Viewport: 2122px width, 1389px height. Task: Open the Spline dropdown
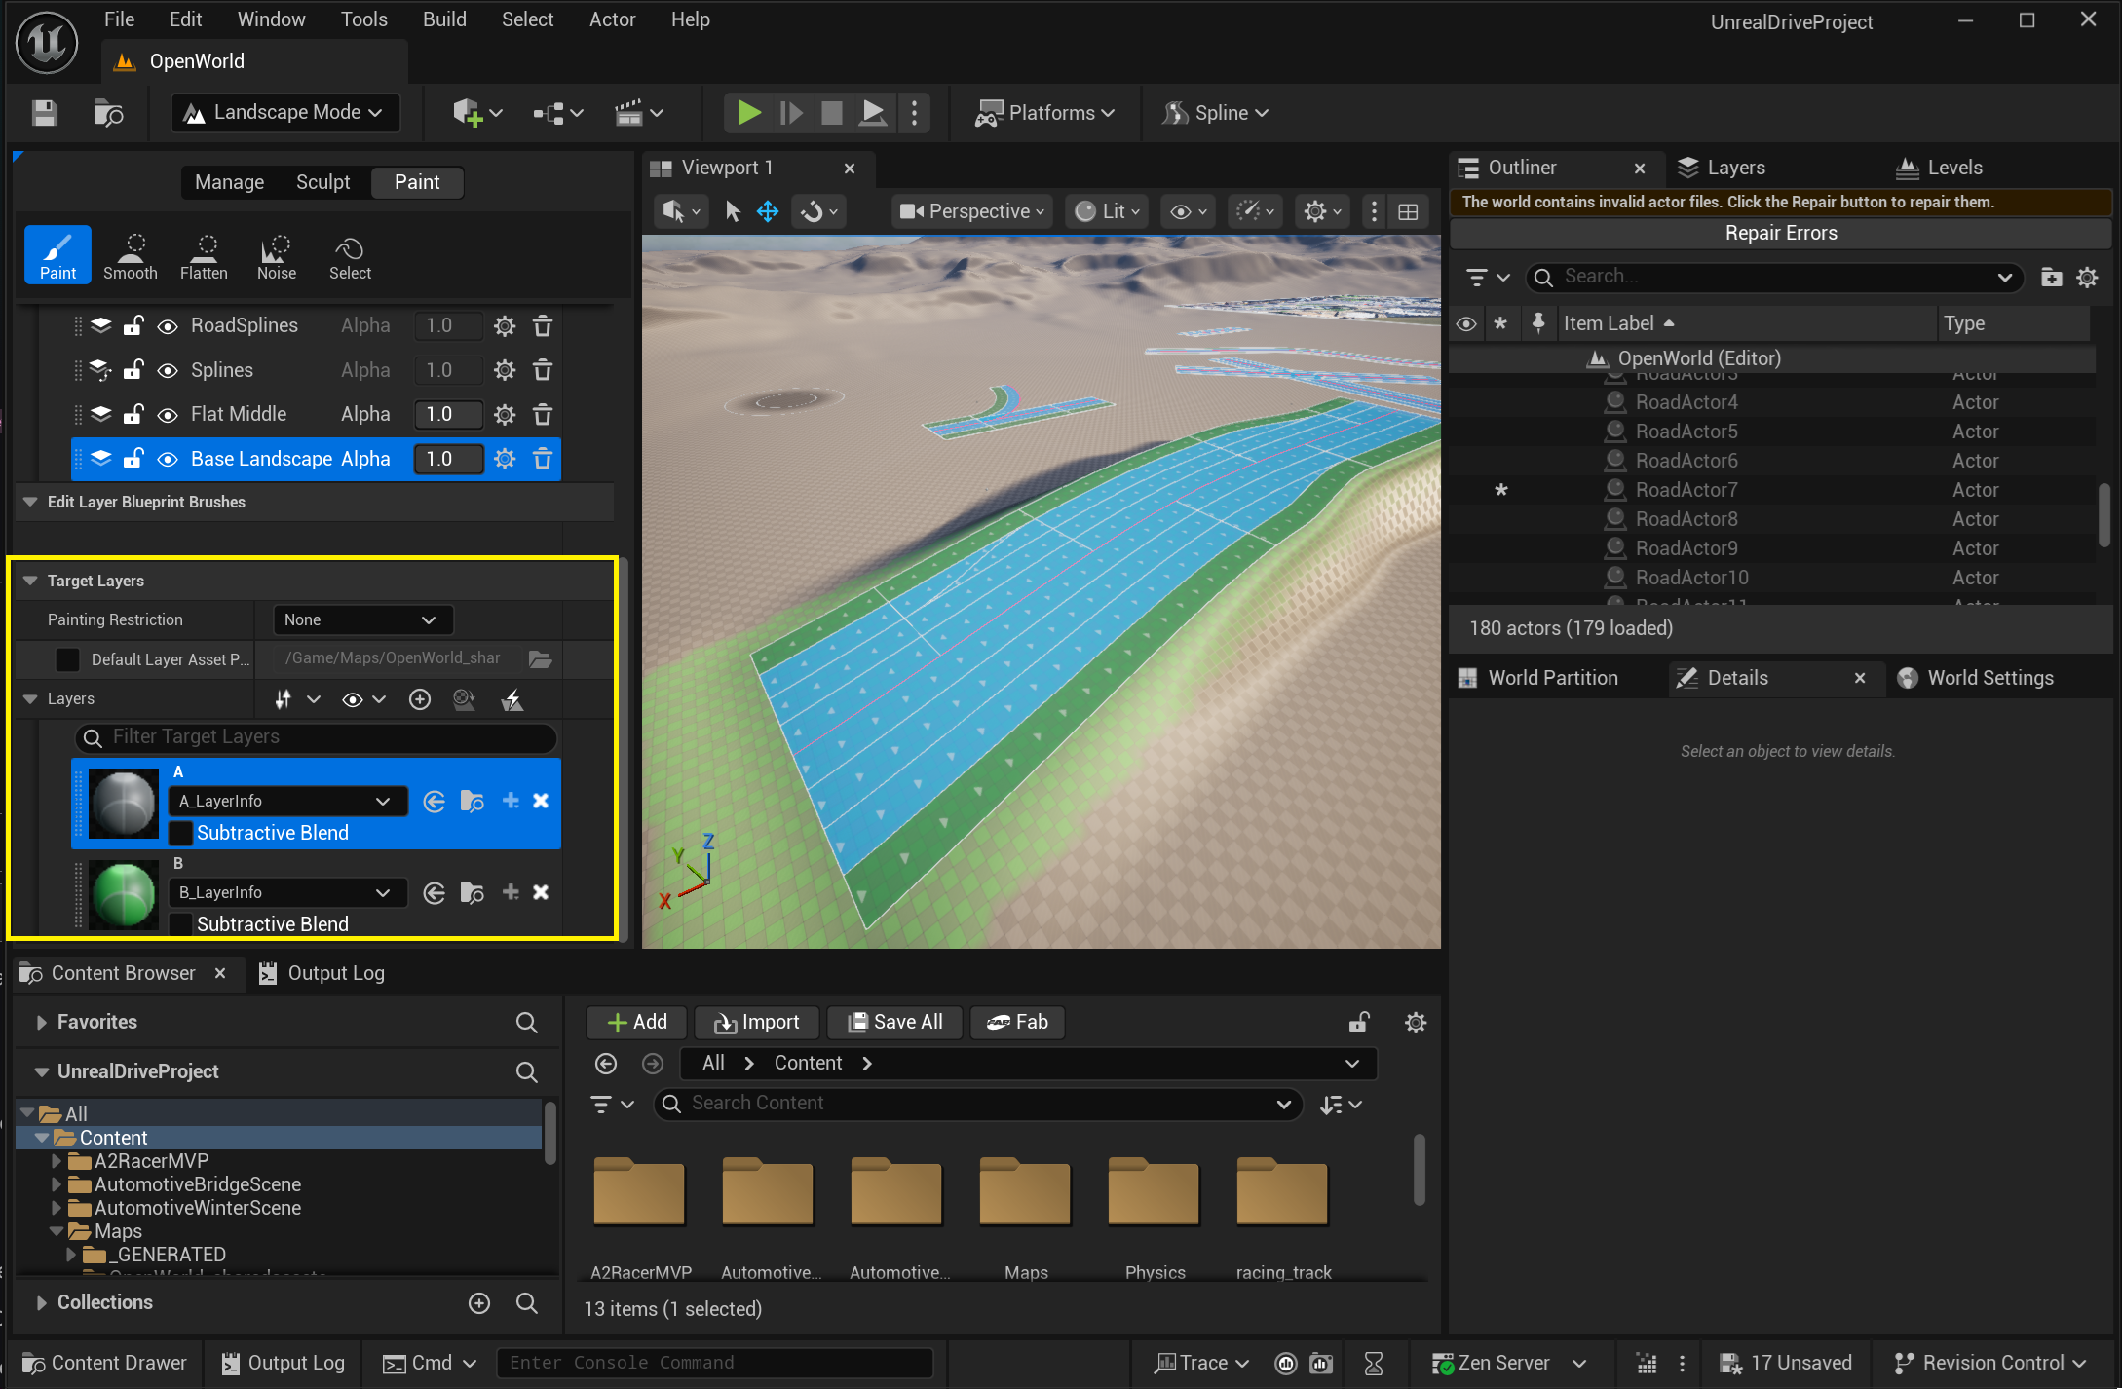1216,113
